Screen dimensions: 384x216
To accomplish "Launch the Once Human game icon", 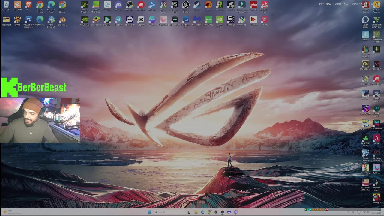I will pos(376,124).
